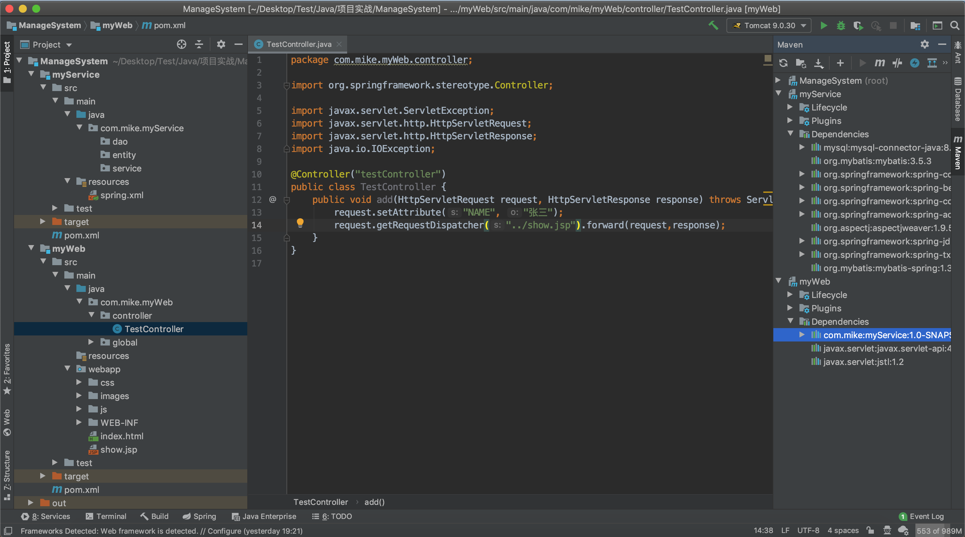The width and height of the screenshot is (965, 537).
Task: Open the 8: Services tool window
Action: pyautogui.click(x=46, y=516)
